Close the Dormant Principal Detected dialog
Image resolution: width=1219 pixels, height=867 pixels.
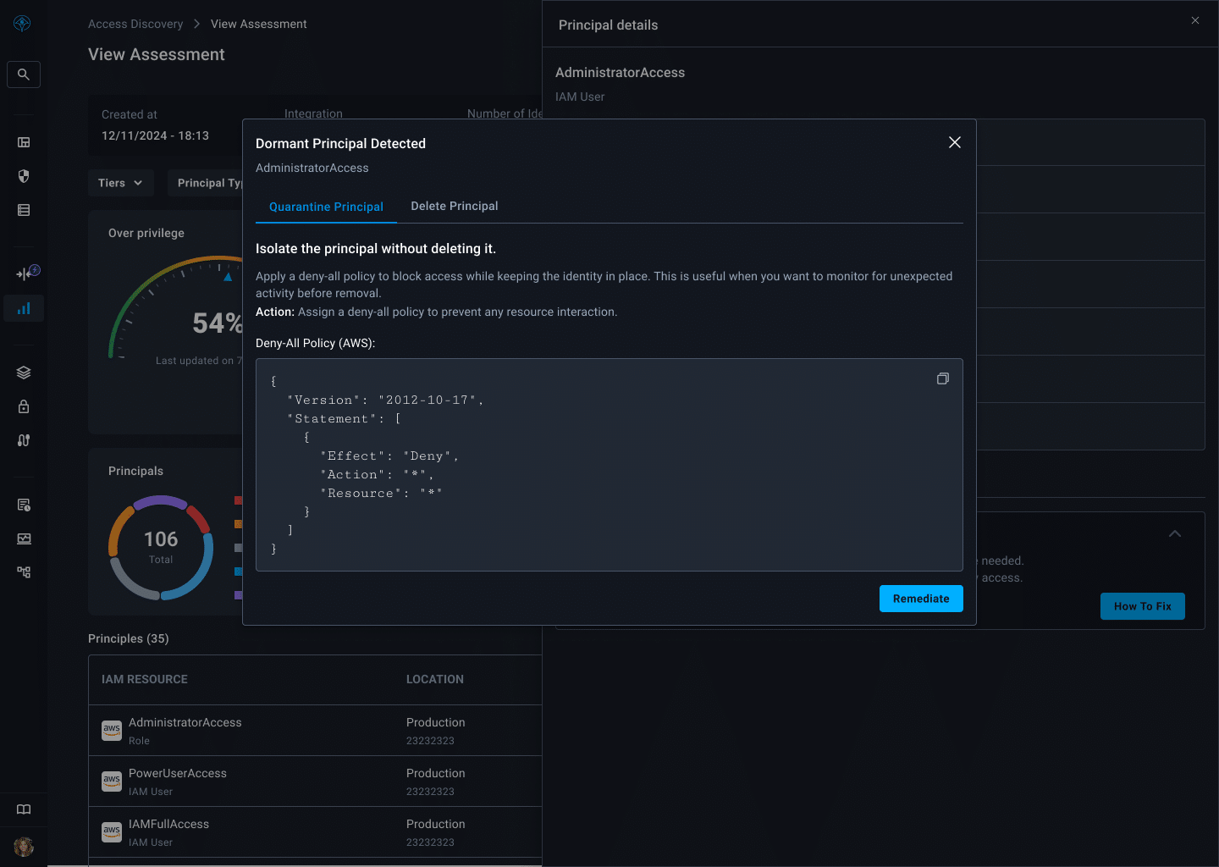pyautogui.click(x=955, y=142)
